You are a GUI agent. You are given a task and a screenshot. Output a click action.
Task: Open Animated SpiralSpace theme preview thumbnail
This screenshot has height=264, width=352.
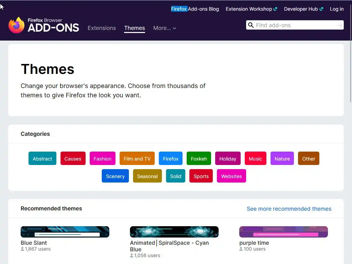coord(174,232)
